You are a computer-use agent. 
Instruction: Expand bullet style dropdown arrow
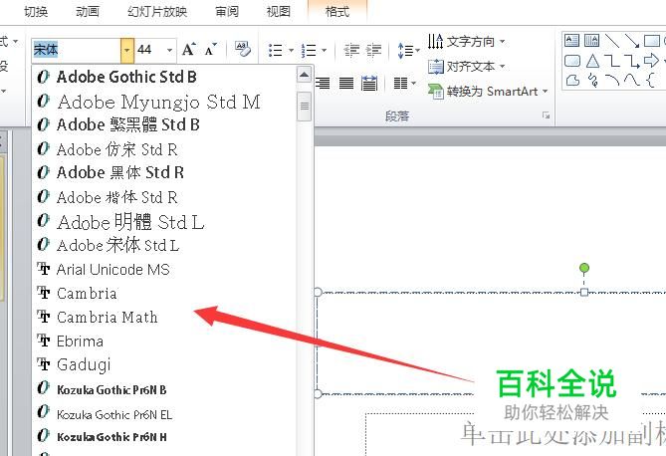pyautogui.click(x=291, y=51)
